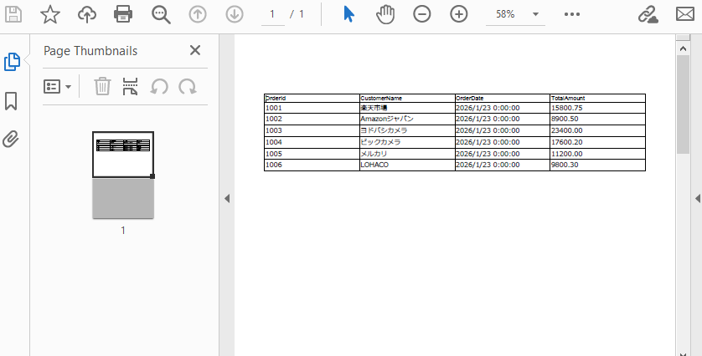Image resolution: width=702 pixels, height=356 pixels.
Task: Click the メルカリ customer cell
Action: point(407,154)
